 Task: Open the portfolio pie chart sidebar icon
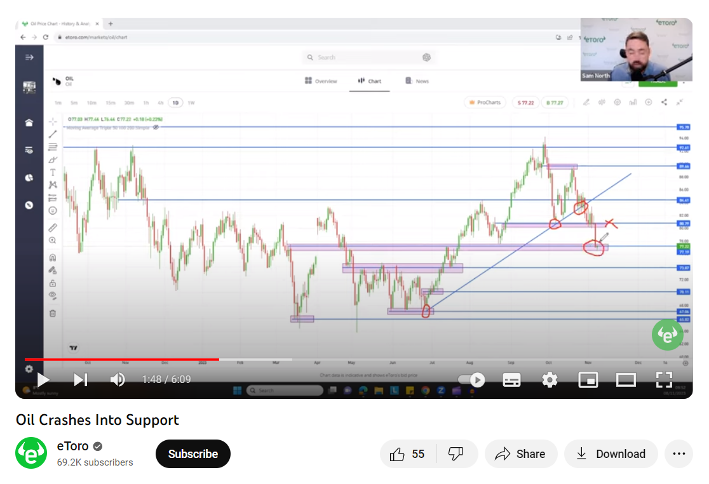click(x=29, y=178)
